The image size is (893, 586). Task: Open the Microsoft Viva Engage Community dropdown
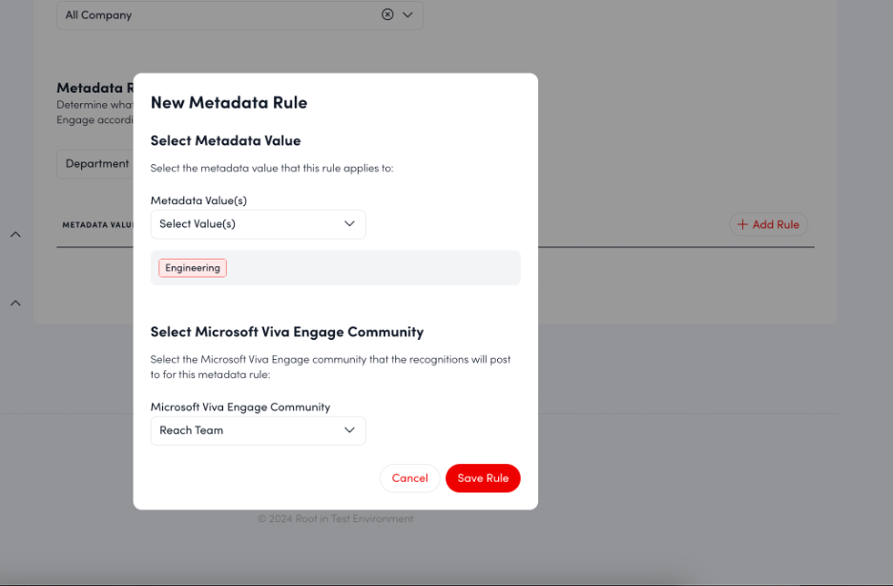point(258,430)
